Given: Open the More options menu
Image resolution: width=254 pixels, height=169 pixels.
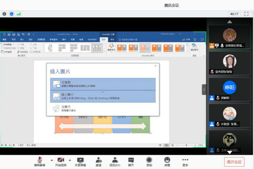Looking at the screenshot, I should click(185, 160).
